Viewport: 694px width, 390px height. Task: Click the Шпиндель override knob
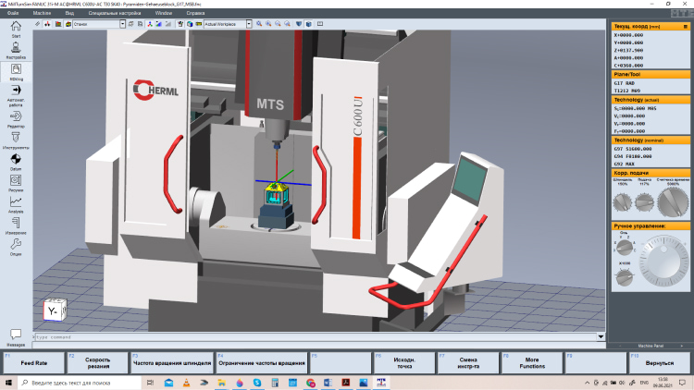point(623,202)
